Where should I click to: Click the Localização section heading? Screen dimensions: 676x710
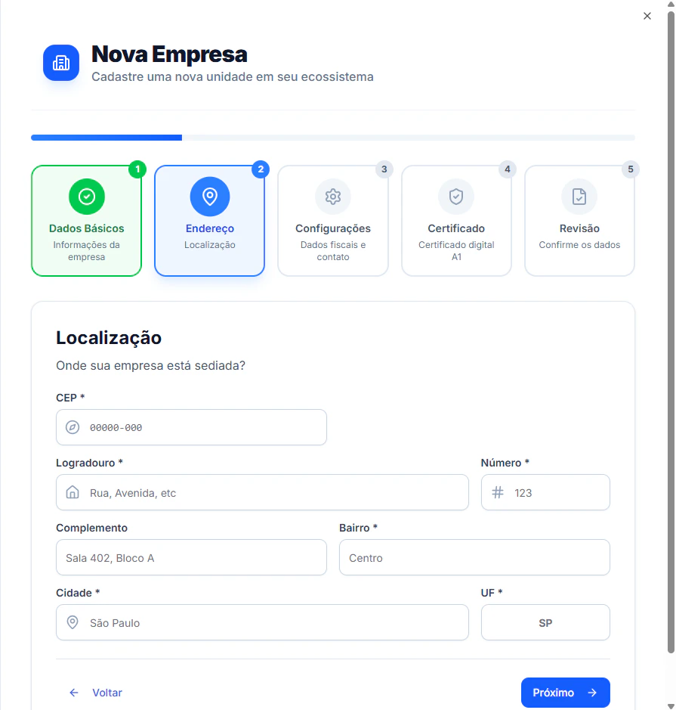(x=109, y=338)
